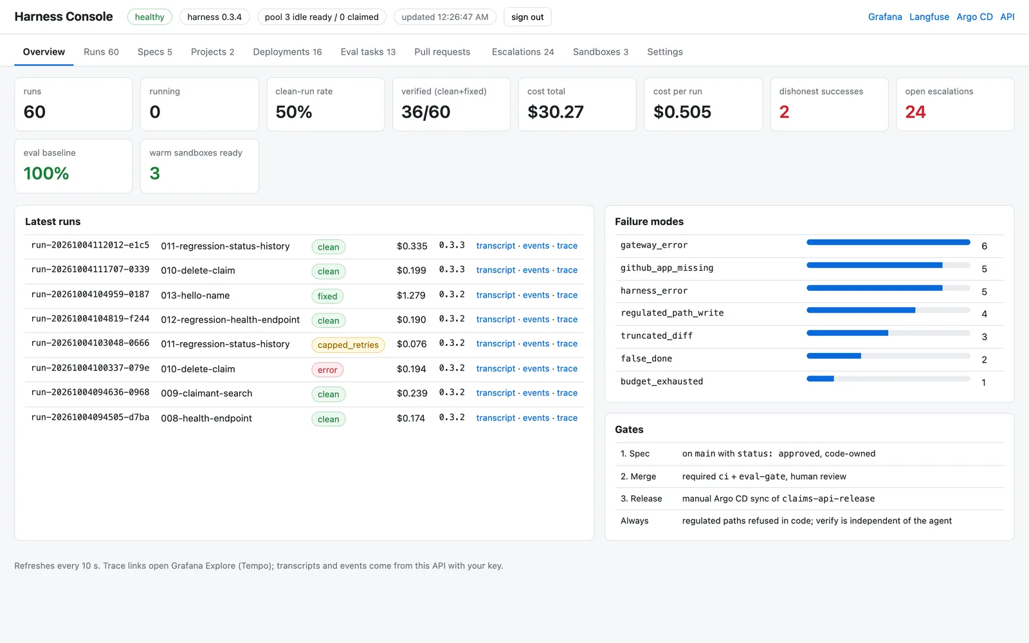The height and width of the screenshot is (643, 1029).
Task: Click the clean-run rate card
Action: [325, 104]
